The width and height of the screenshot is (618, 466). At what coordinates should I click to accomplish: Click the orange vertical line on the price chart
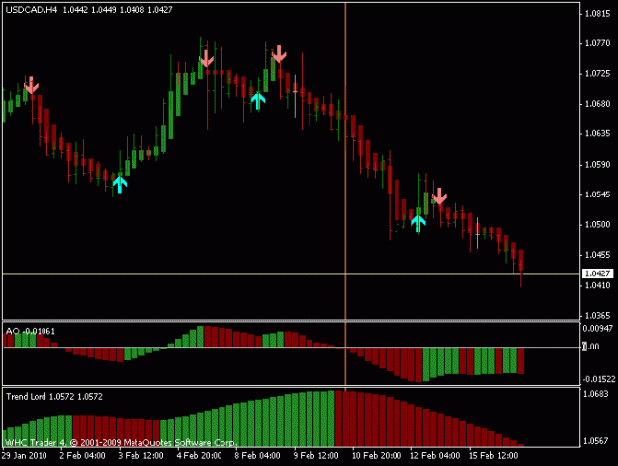[345, 159]
